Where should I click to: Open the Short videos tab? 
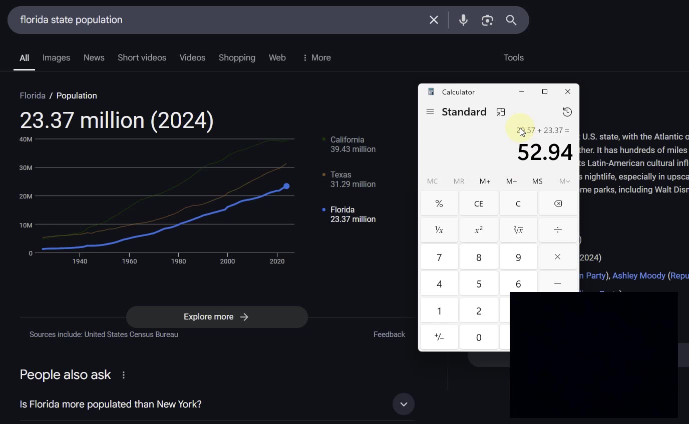point(142,57)
